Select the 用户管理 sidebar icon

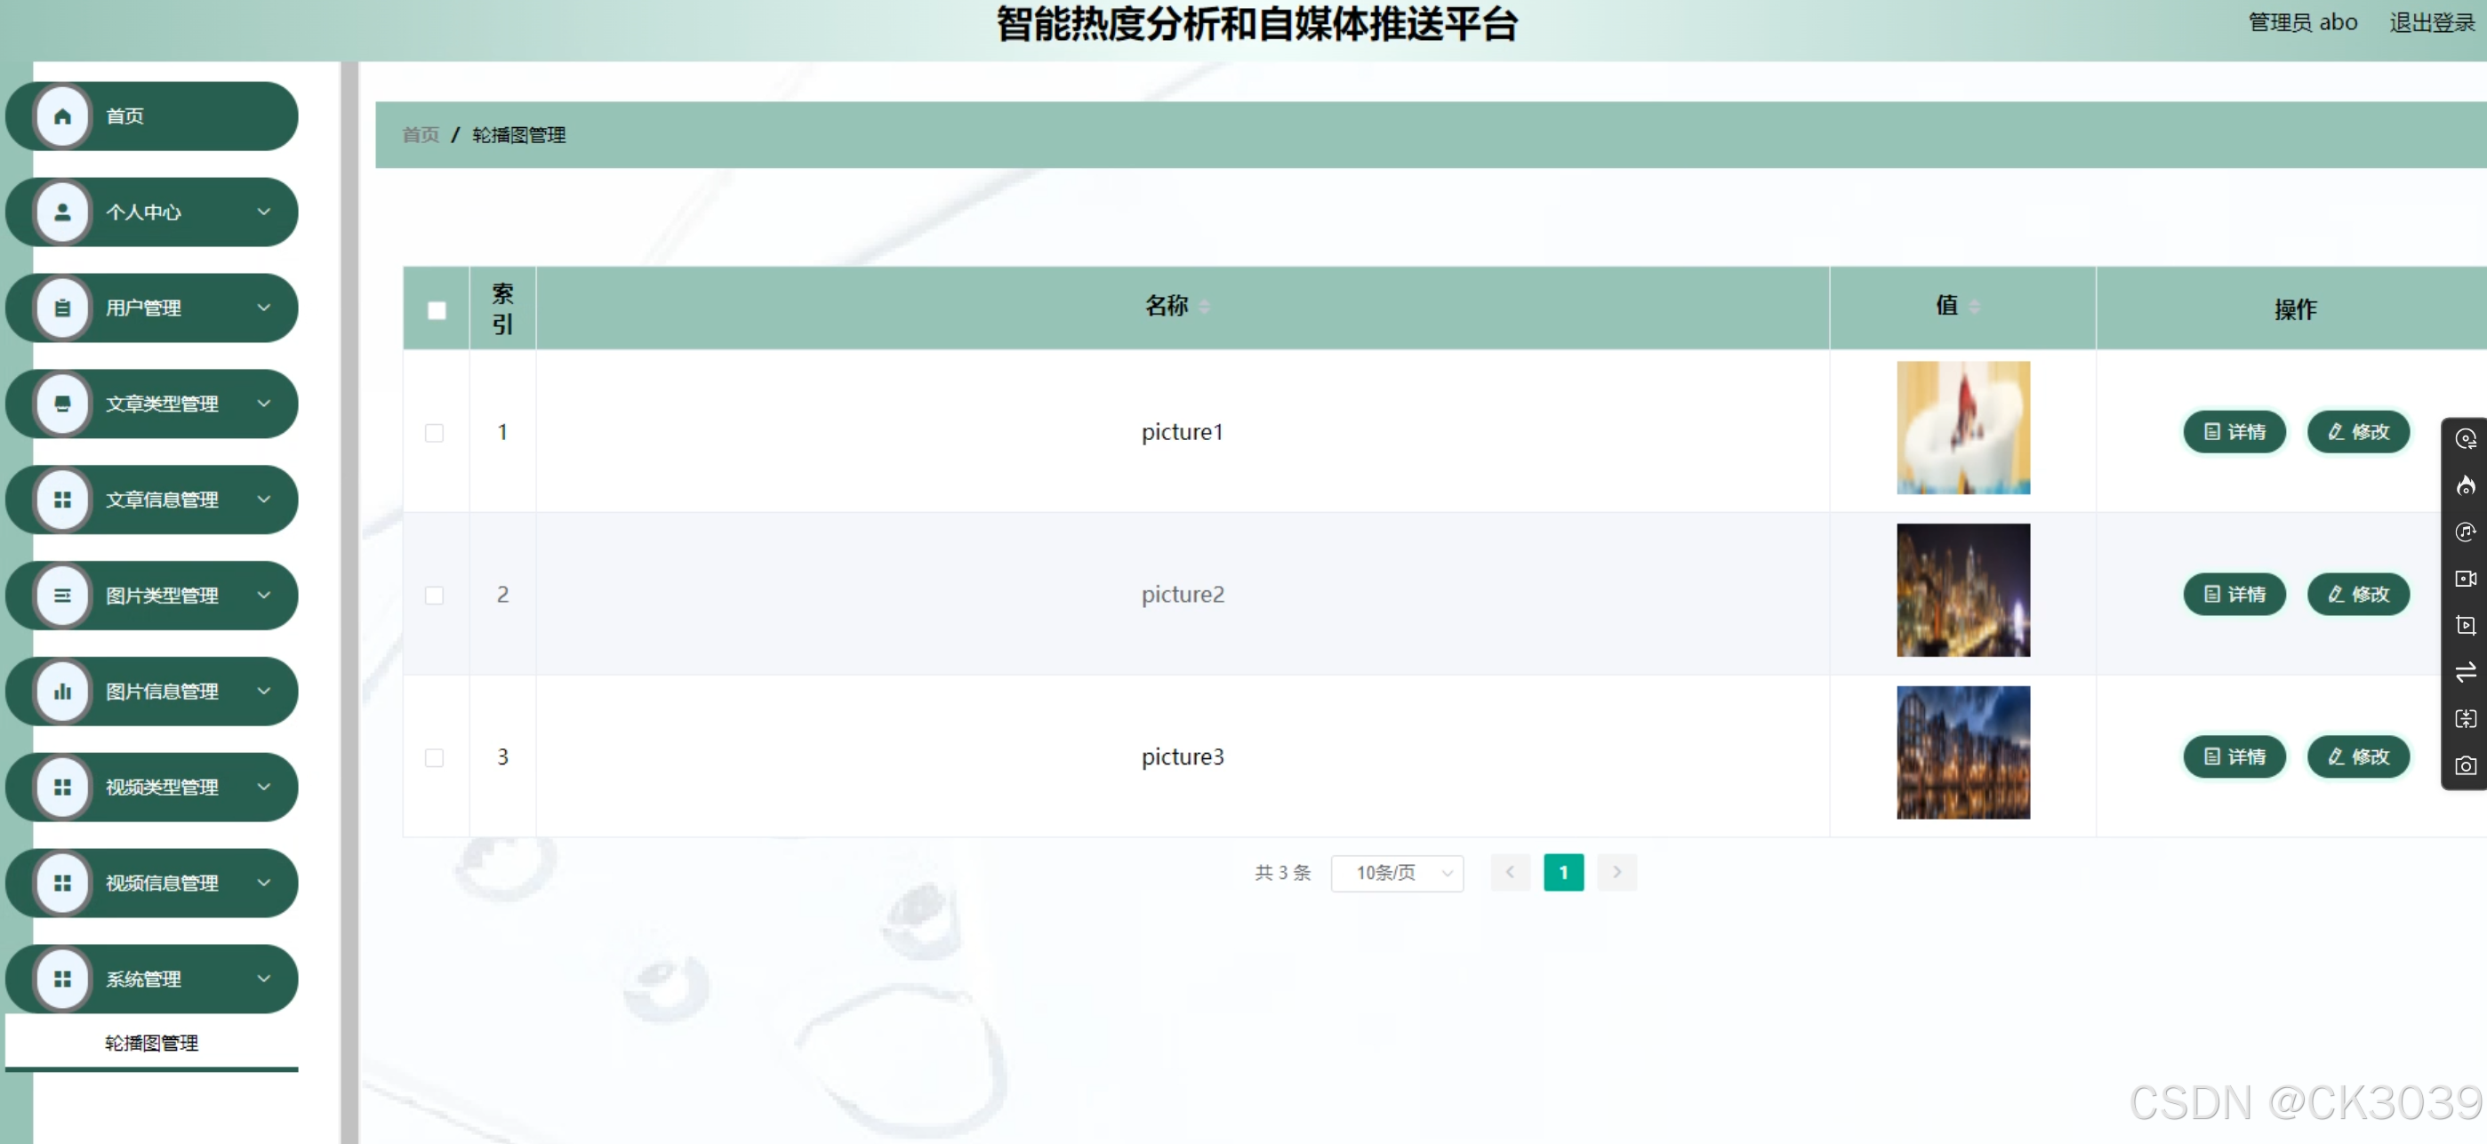click(63, 307)
